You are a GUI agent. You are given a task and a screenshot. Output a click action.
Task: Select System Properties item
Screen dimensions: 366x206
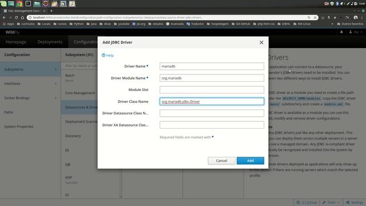[30, 126]
